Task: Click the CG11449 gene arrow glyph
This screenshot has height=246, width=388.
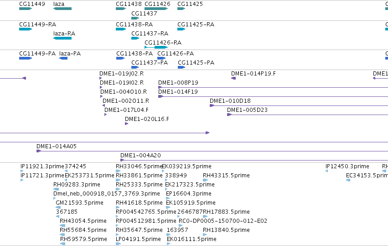Action: click(x=26, y=9)
